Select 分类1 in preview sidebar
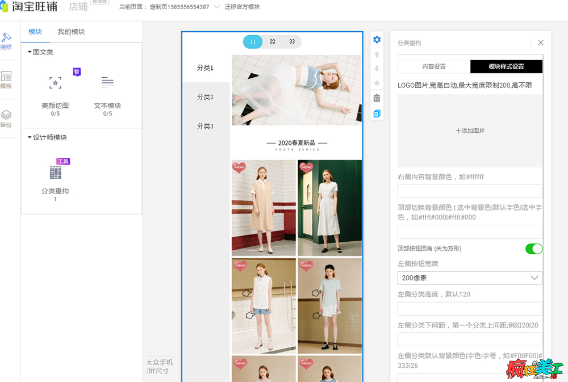 click(206, 68)
